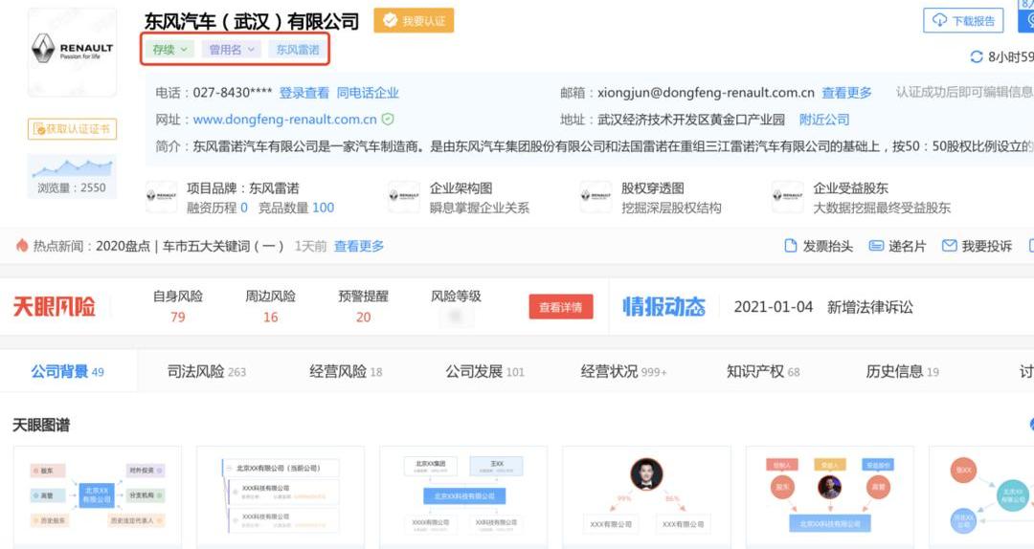Image resolution: width=1034 pixels, height=549 pixels.
Task: Click the 发票抬头 invoice icon
Action: coord(791,246)
